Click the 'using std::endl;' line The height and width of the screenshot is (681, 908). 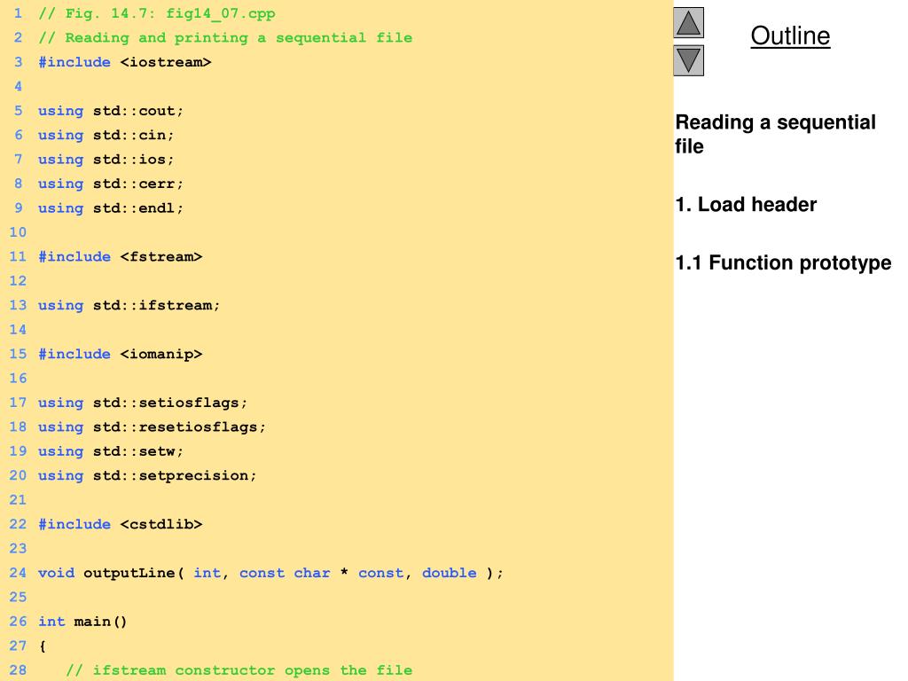click(x=111, y=207)
